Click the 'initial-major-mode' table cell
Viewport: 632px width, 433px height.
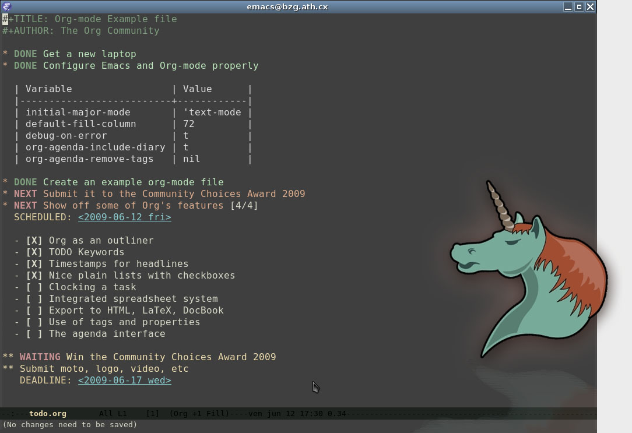click(78, 112)
